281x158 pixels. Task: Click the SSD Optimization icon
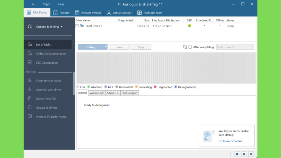click(30, 63)
